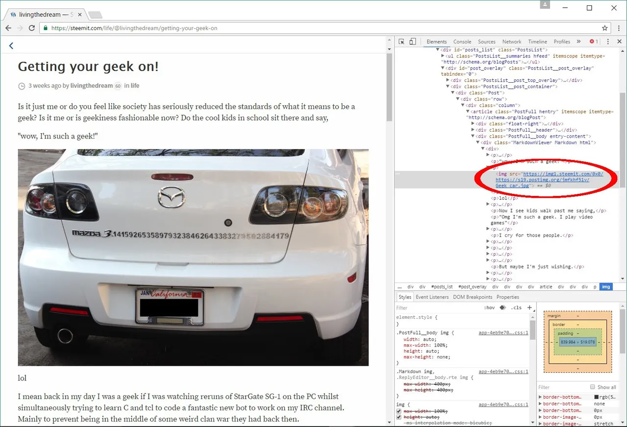Click the Styles Filter input field
627x427 pixels.
click(x=438, y=308)
